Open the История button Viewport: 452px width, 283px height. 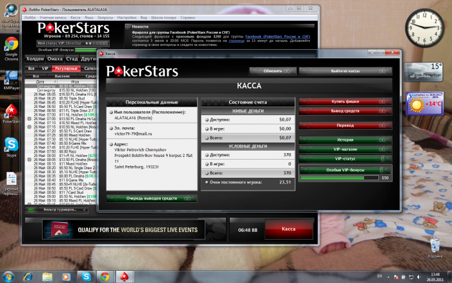[345, 140]
